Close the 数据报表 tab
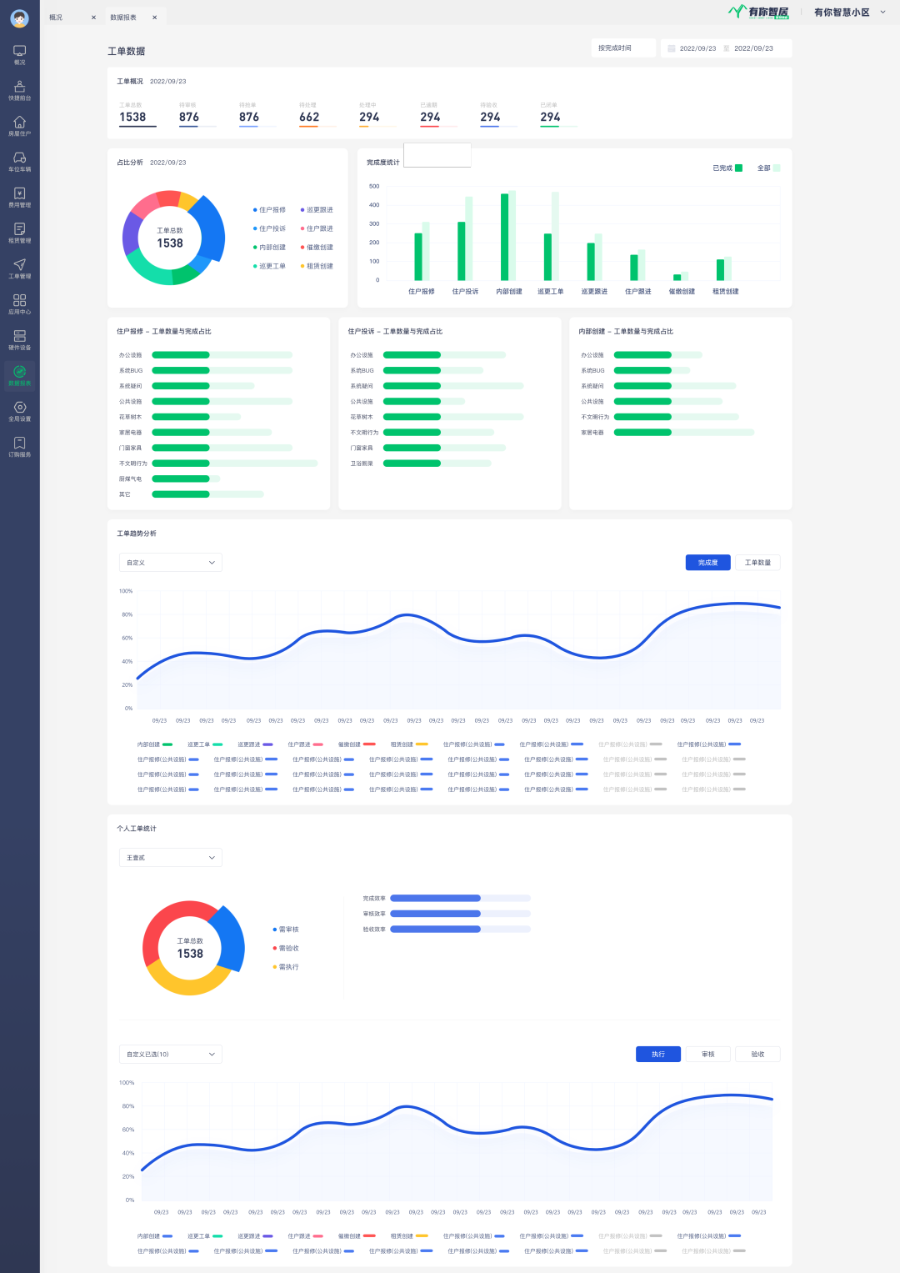This screenshot has width=900, height=1273. [154, 18]
